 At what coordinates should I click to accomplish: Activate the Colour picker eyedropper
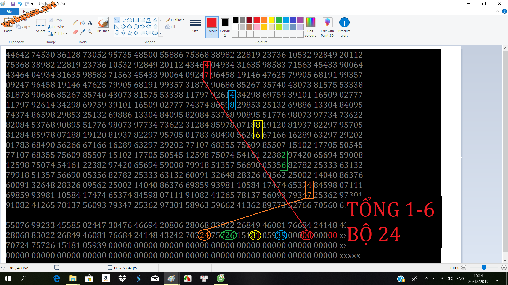[x=83, y=32]
